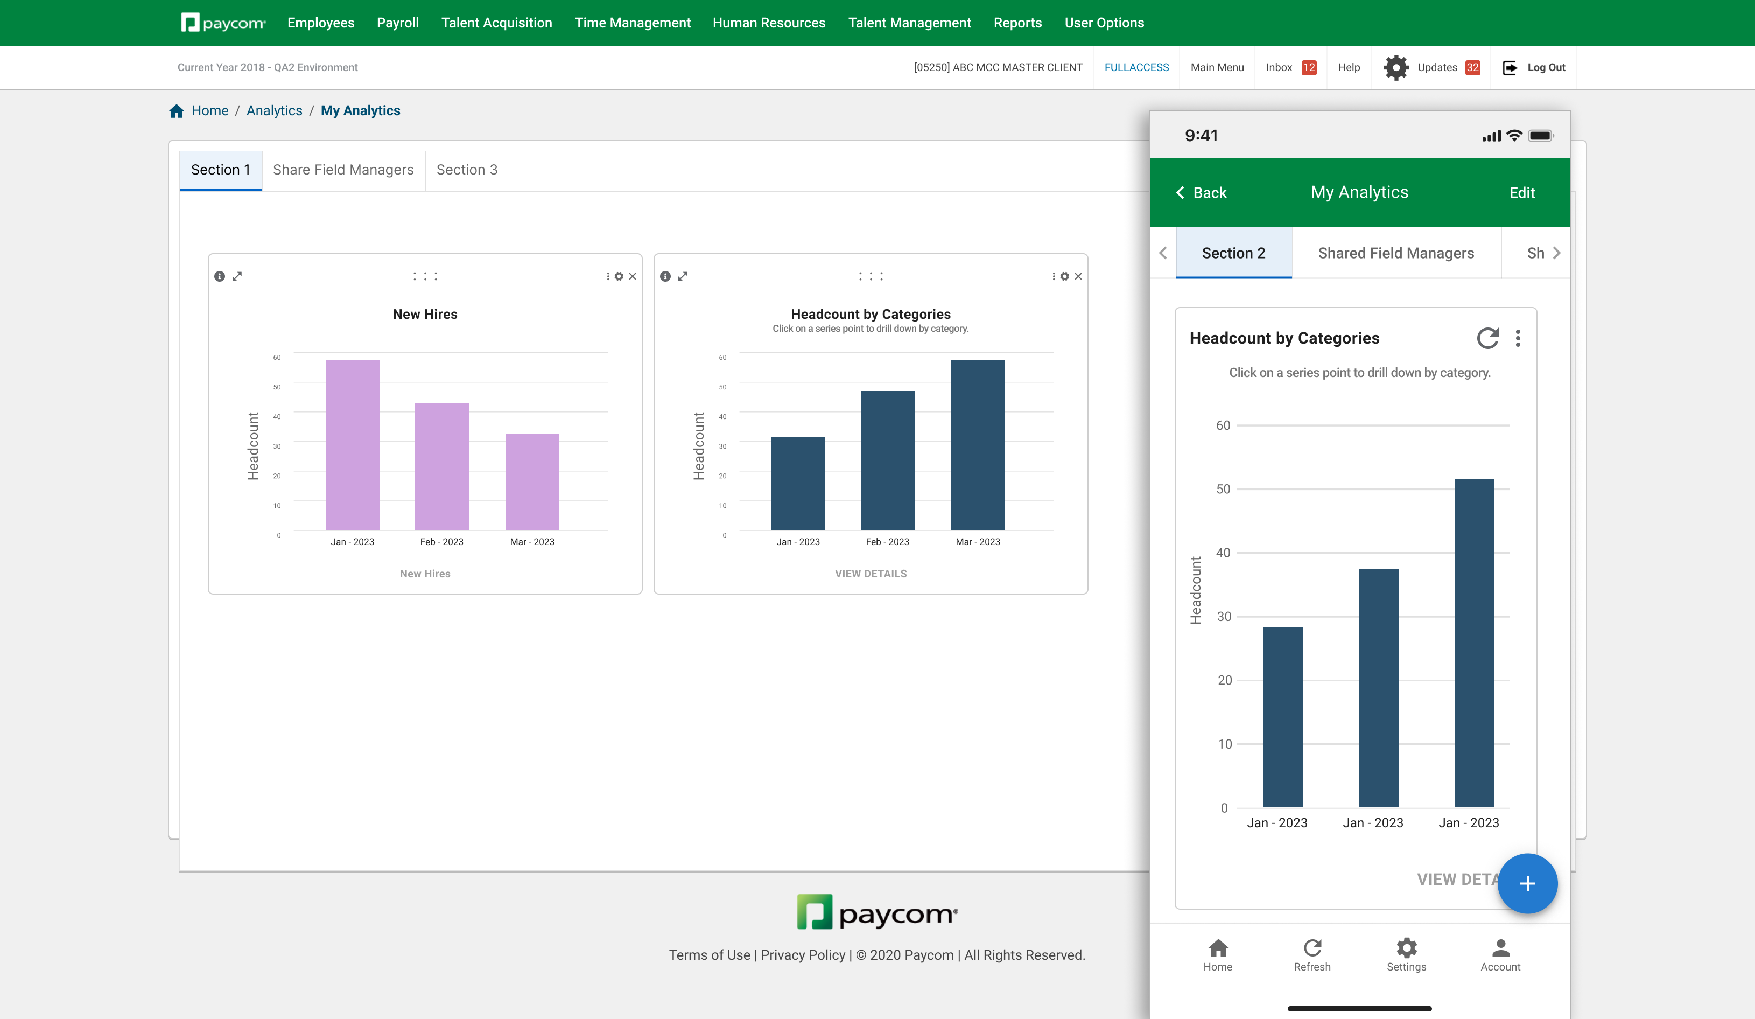Switch to Share Field Managers tab
The image size is (1755, 1019).
tap(342, 170)
